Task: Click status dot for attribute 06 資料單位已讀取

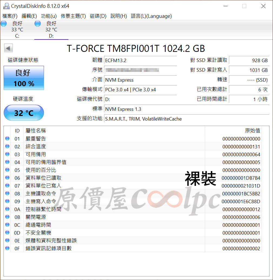Action: click(x=7, y=178)
